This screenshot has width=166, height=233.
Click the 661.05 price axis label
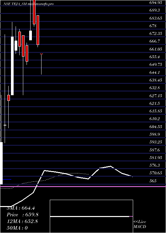[156, 49]
